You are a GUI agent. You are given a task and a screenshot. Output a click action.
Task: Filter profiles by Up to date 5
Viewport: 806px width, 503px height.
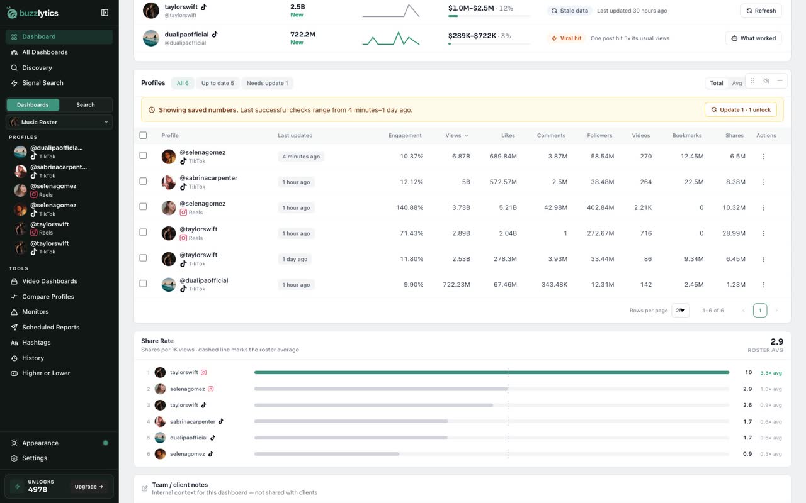(x=217, y=83)
